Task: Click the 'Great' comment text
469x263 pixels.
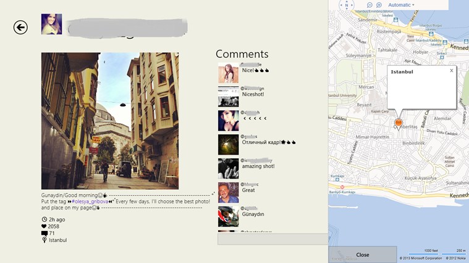Action: pyautogui.click(x=248, y=190)
